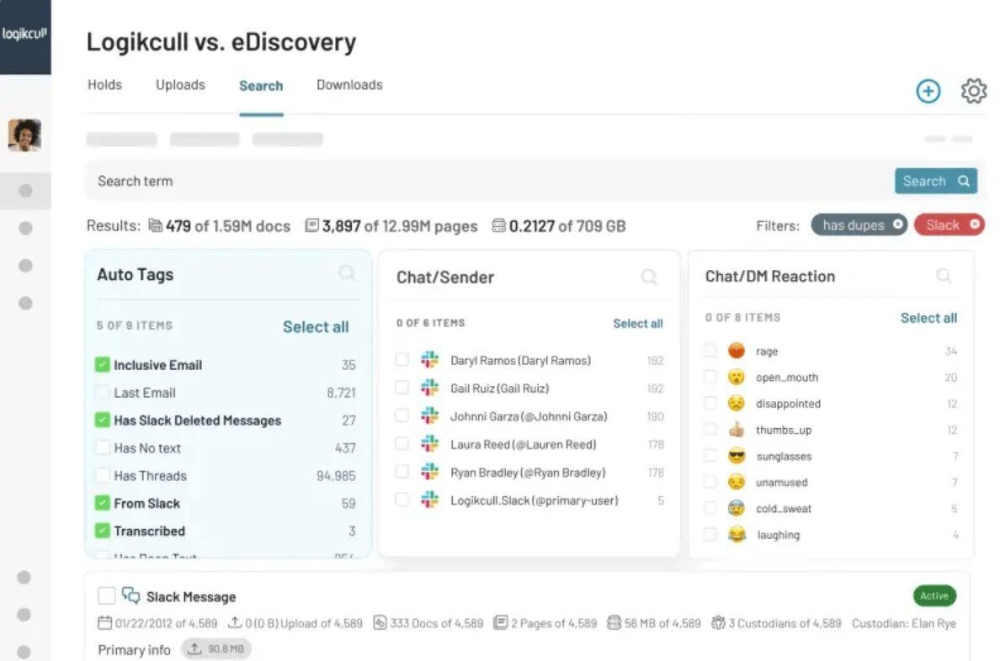Click 'Custodian: Elan Rye' text
1000x661 pixels.
[904, 623]
